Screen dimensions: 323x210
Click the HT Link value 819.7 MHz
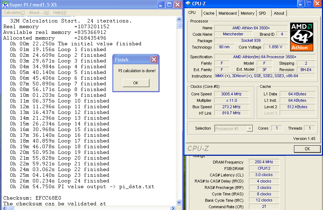231,113
